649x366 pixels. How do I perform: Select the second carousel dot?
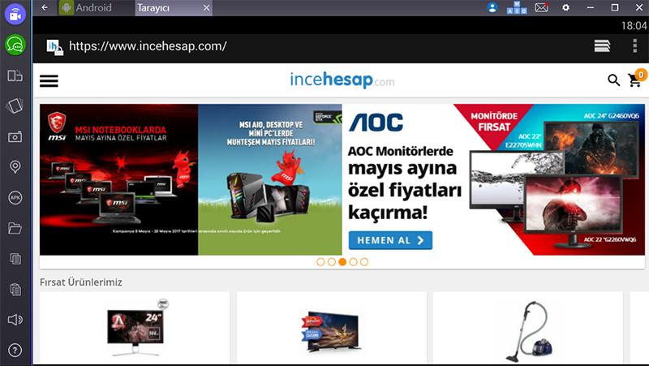331,261
